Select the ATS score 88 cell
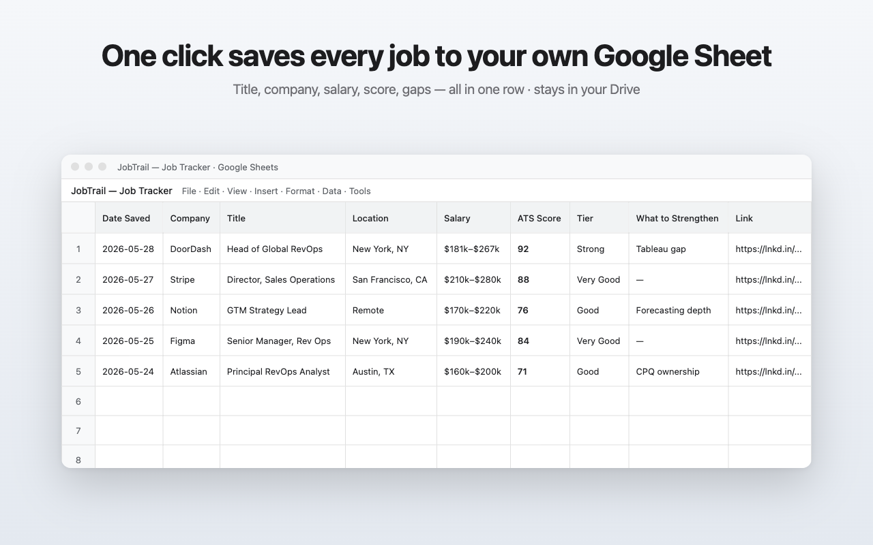Viewport: 873px width, 545px height. (x=540, y=279)
